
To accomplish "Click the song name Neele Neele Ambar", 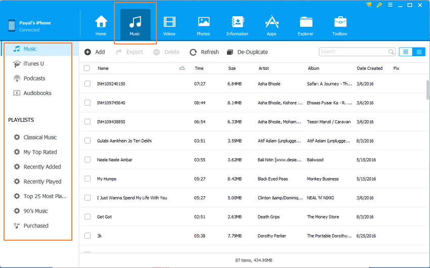I will click(115, 159).
